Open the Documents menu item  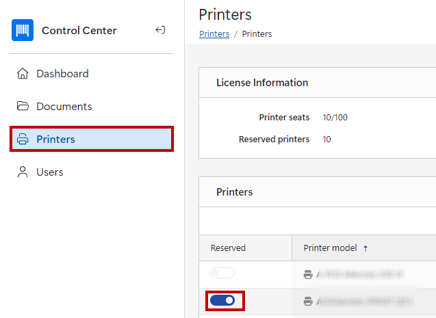tap(64, 107)
